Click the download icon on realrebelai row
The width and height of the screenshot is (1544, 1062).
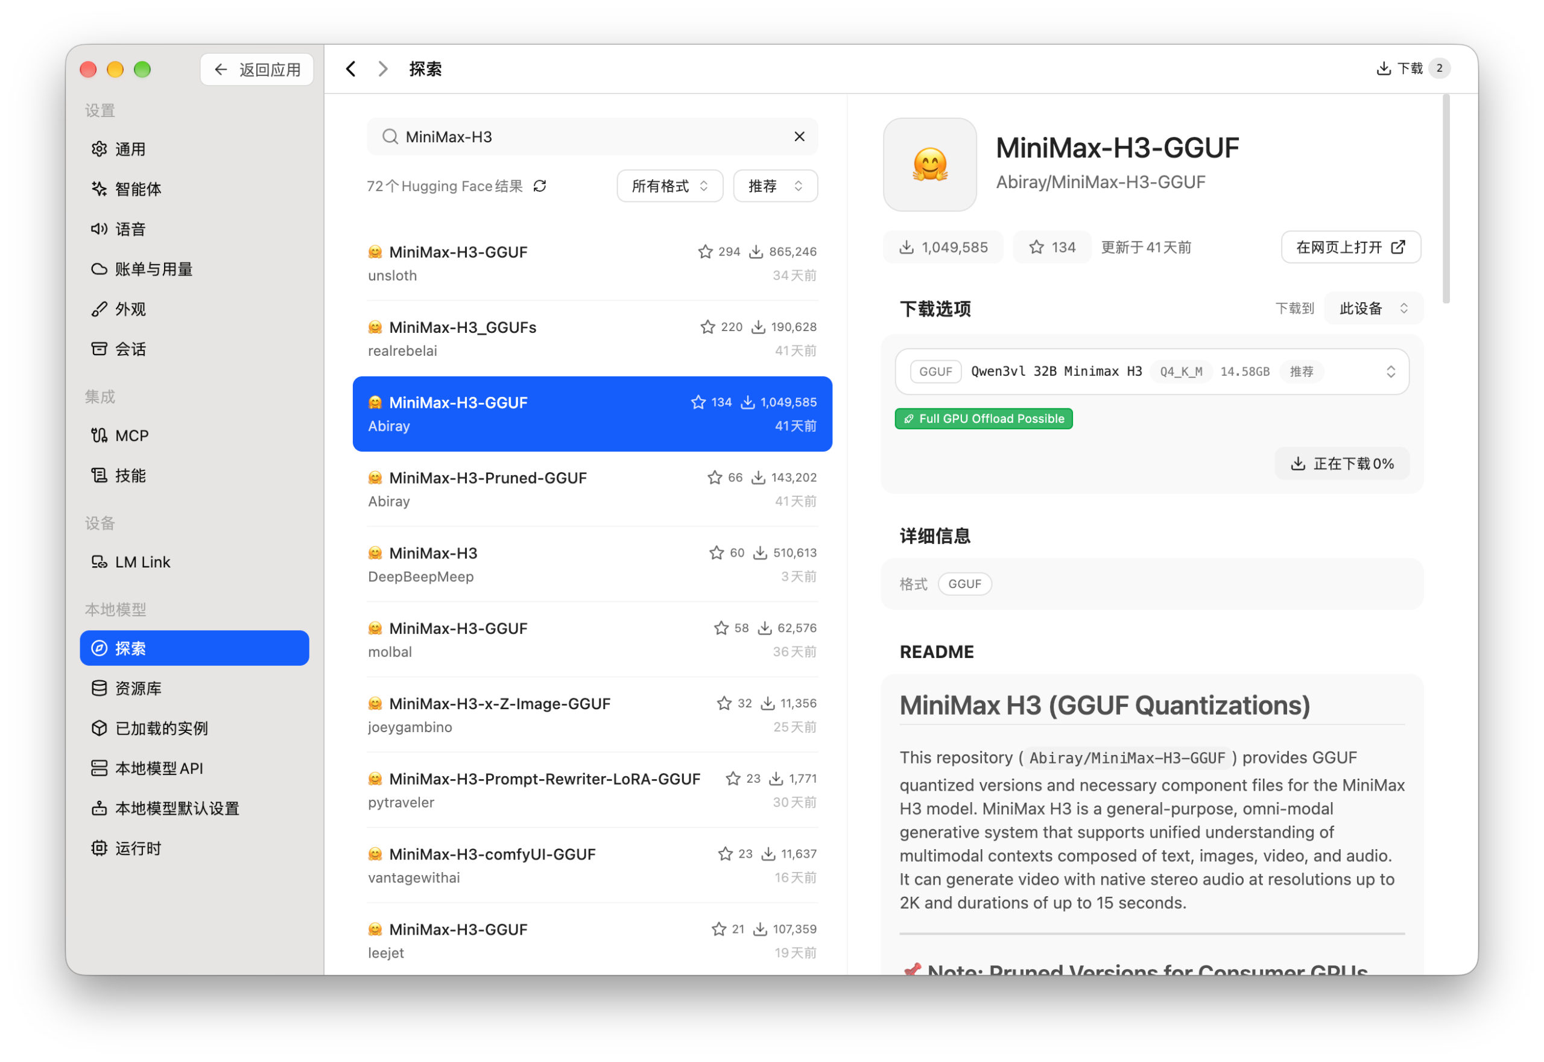tap(758, 327)
